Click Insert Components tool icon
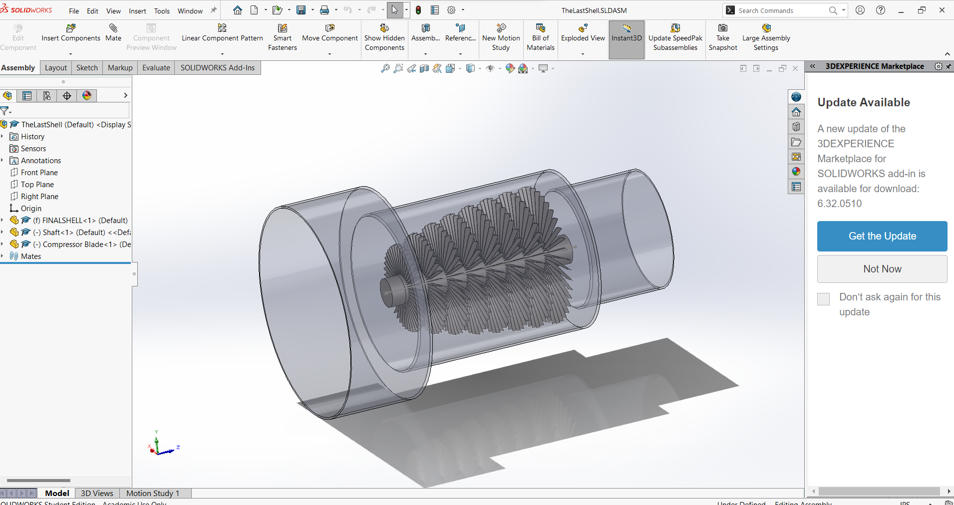Screen dimensions: 954x505 [x=71, y=28]
